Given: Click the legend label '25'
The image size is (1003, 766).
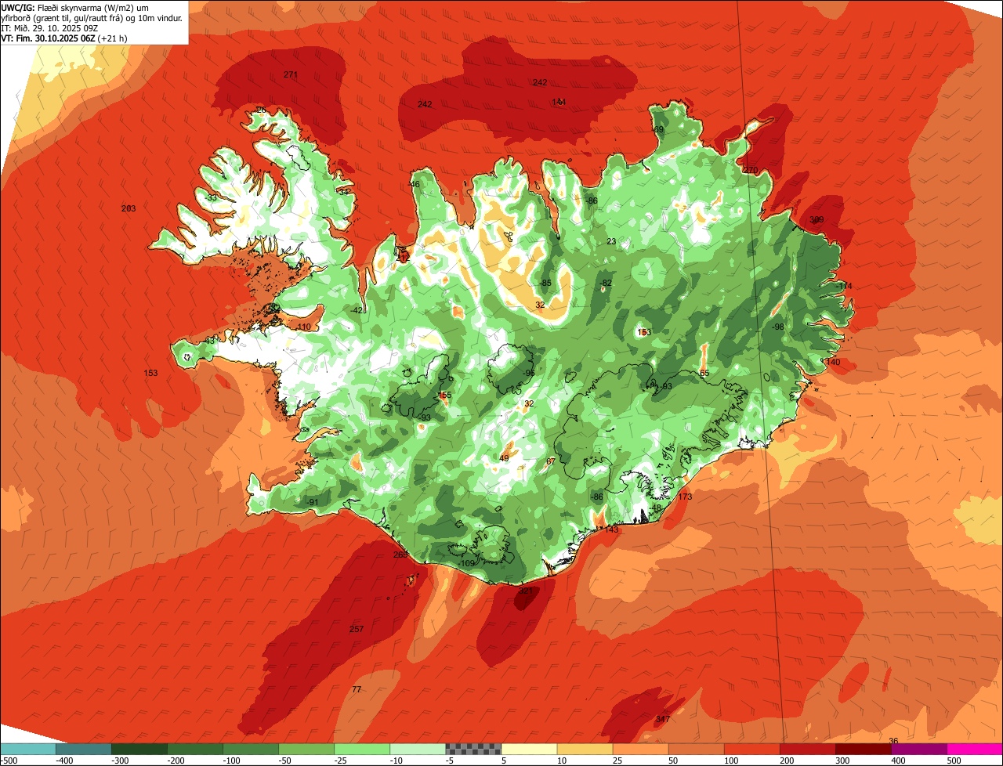Looking at the screenshot, I should pos(617,761).
